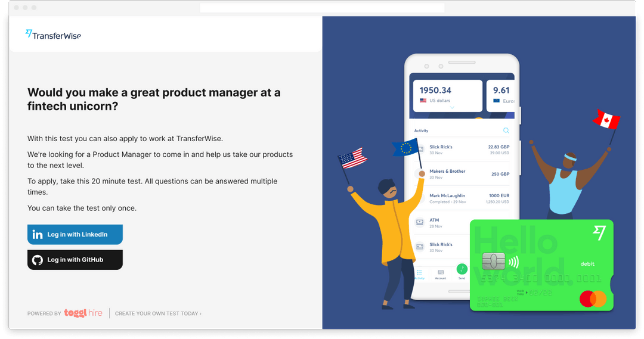The height and width of the screenshot is (339, 644).
Task: Click the ATM transaction icon
Action: [x=420, y=222]
